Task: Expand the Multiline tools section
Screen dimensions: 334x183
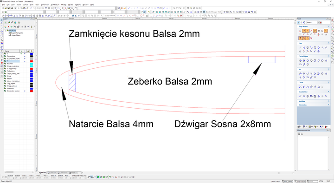Action: 328,101
